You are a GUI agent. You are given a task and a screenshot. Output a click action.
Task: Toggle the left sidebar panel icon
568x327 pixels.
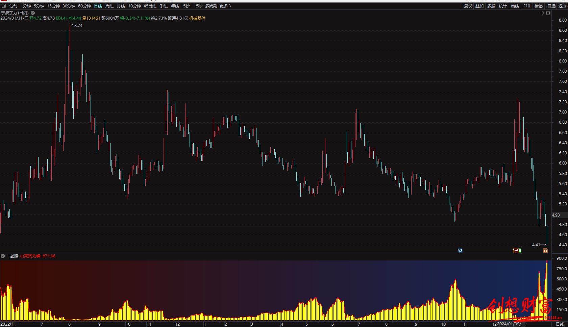[4, 6]
